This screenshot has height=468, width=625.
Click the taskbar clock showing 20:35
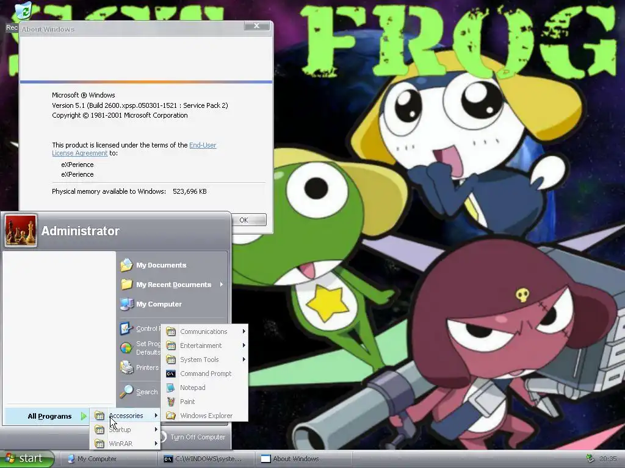pyautogui.click(x=608, y=459)
